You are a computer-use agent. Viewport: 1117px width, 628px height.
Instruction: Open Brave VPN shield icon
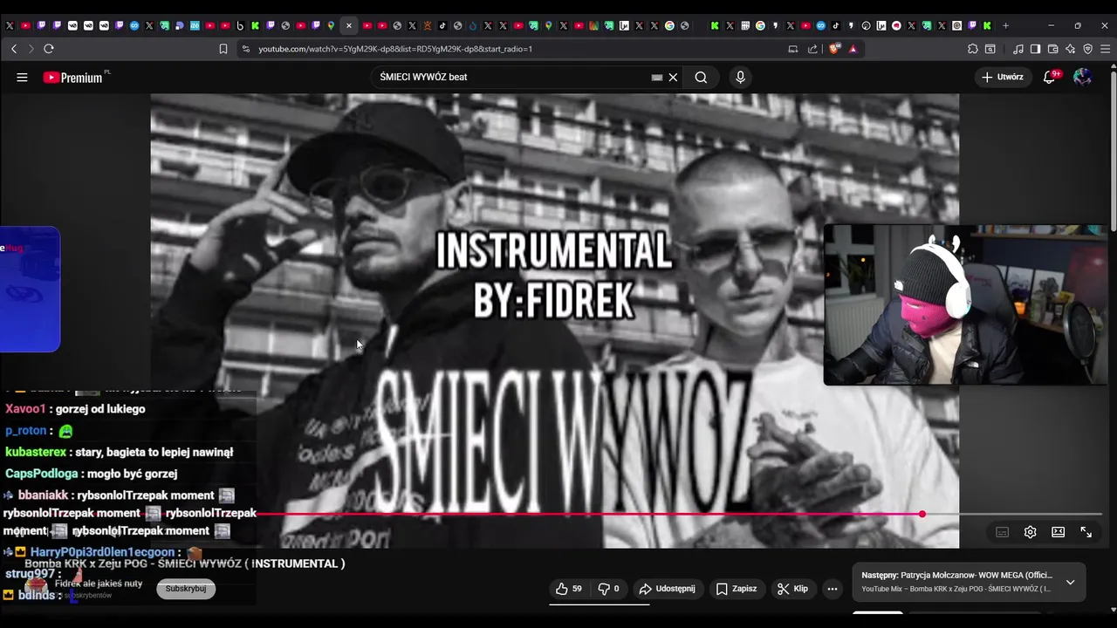1087,49
